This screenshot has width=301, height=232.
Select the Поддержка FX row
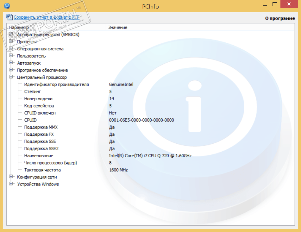[39, 134]
